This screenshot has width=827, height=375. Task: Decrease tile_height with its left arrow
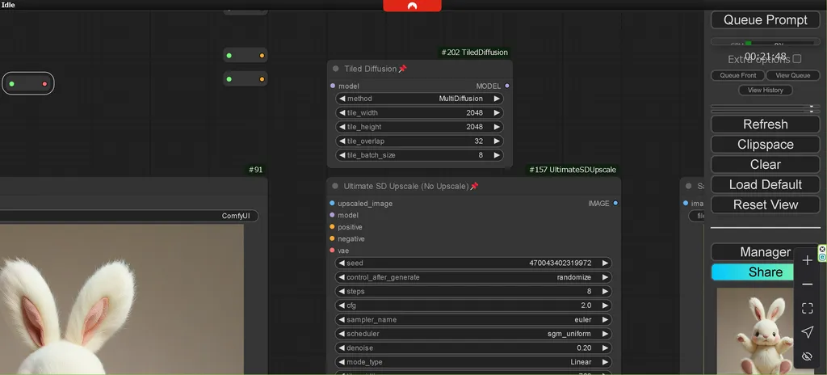342,127
